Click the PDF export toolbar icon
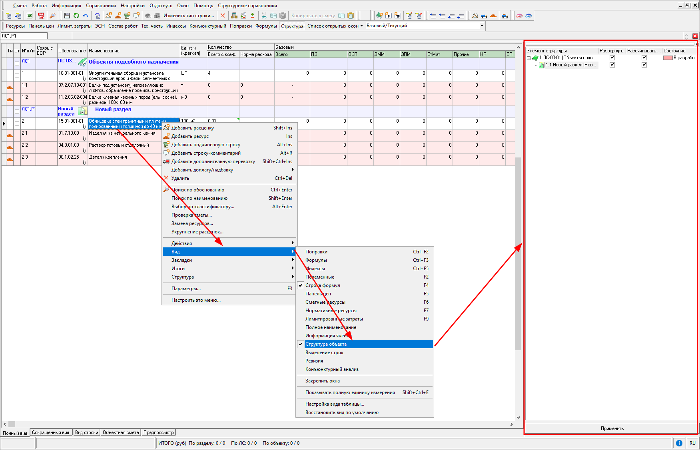700x450 pixels. click(41, 16)
